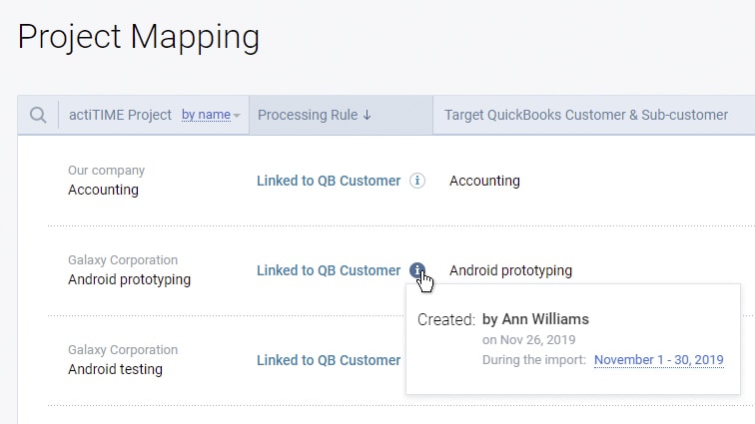This screenshot has width=755, height=424.
Task: Click 'on Nov 26, 2019' date text
Action: click(528, 340)
